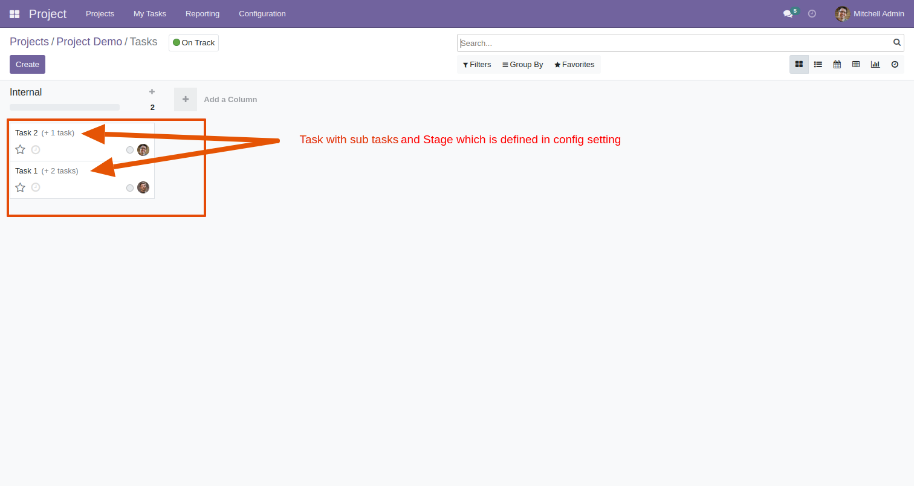Viewport: 914px width, 486px height.
Task: Click Add a Column label
Action: pyautogui.click(x=230, y=99)
